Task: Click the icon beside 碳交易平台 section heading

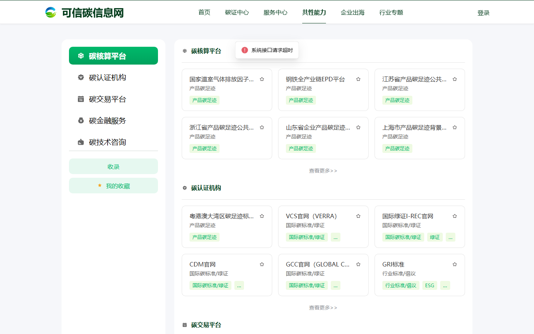Action: pyautogui.click(x=185, y=325)
